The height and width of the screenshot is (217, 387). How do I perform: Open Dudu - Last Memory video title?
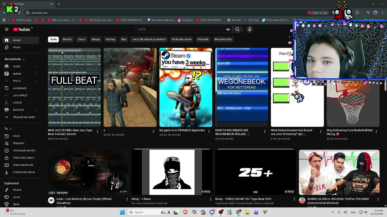84,201
